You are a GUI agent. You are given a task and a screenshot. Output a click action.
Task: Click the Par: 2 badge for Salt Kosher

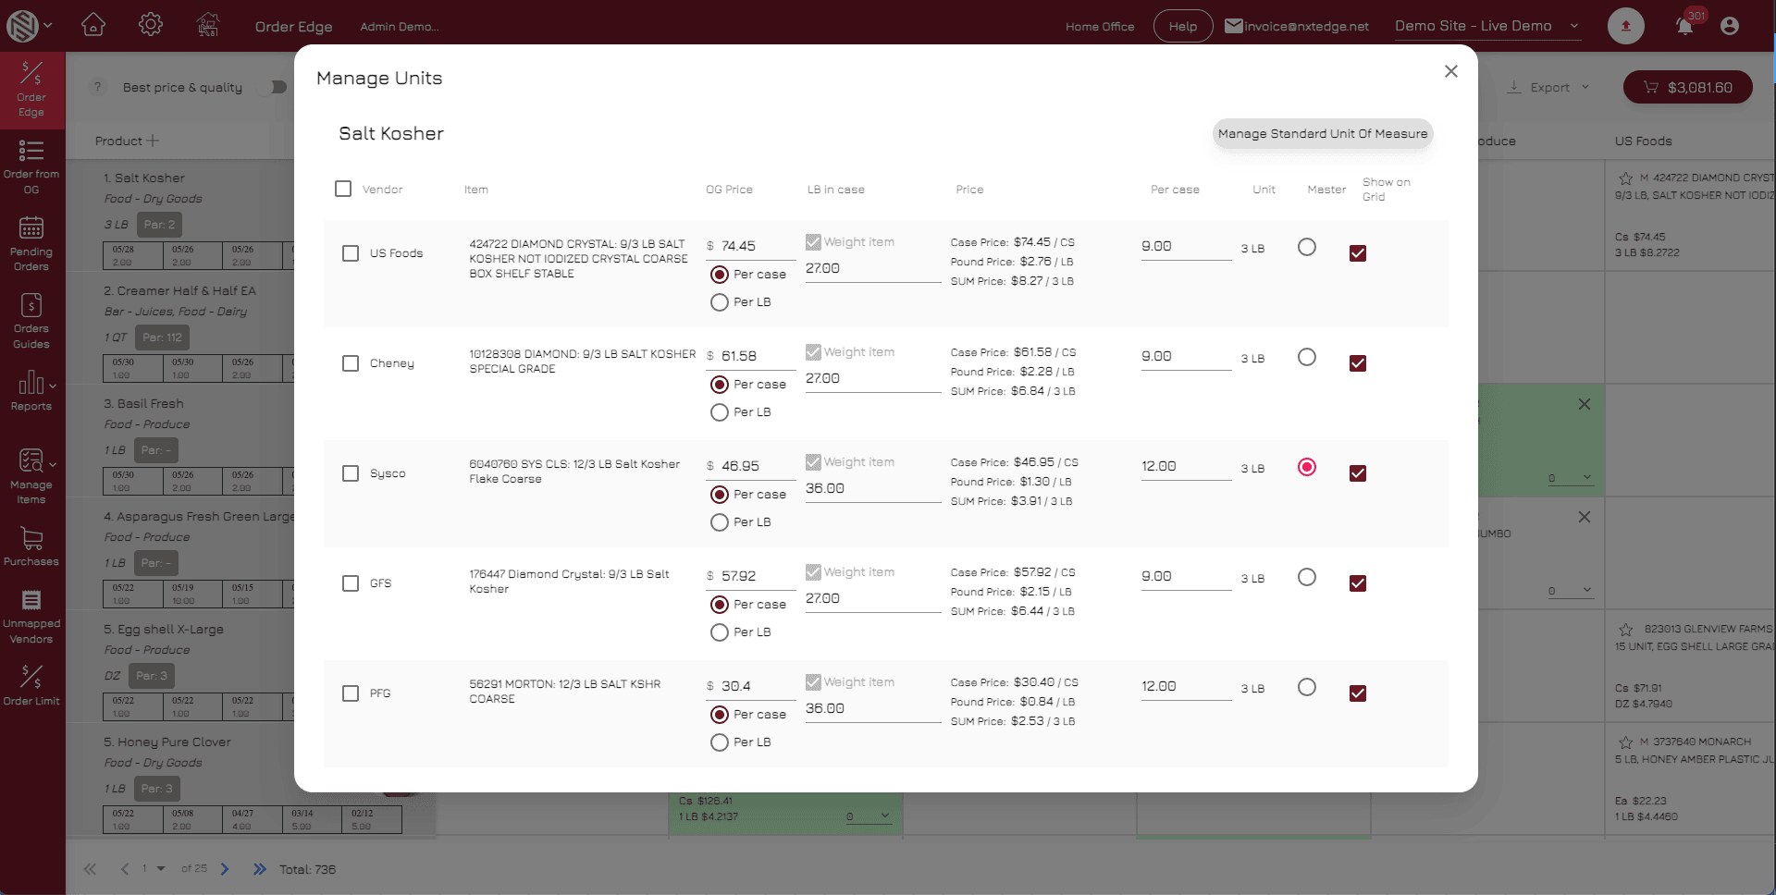(159, 225)
